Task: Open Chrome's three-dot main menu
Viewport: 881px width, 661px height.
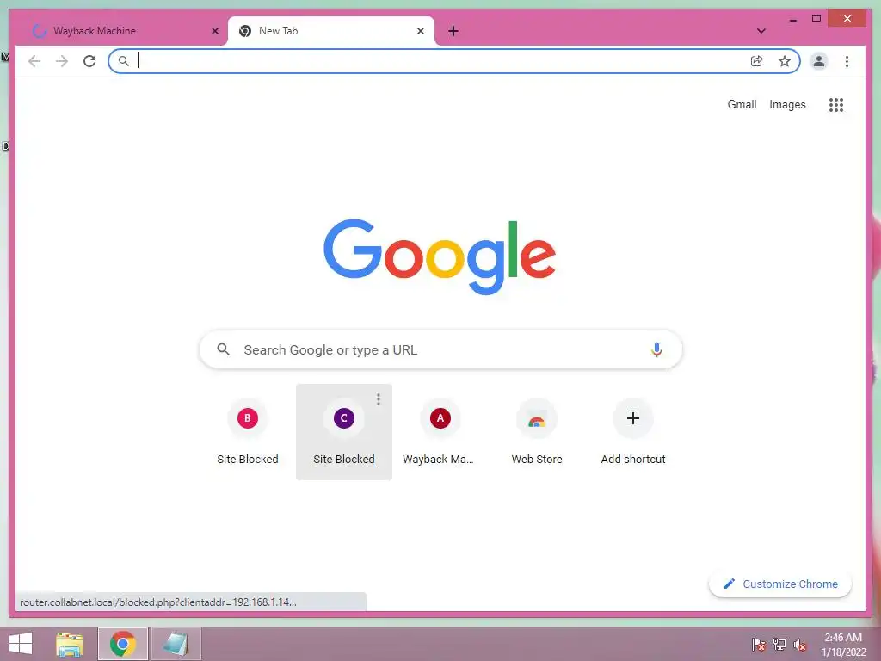Action: coord(847,61)
